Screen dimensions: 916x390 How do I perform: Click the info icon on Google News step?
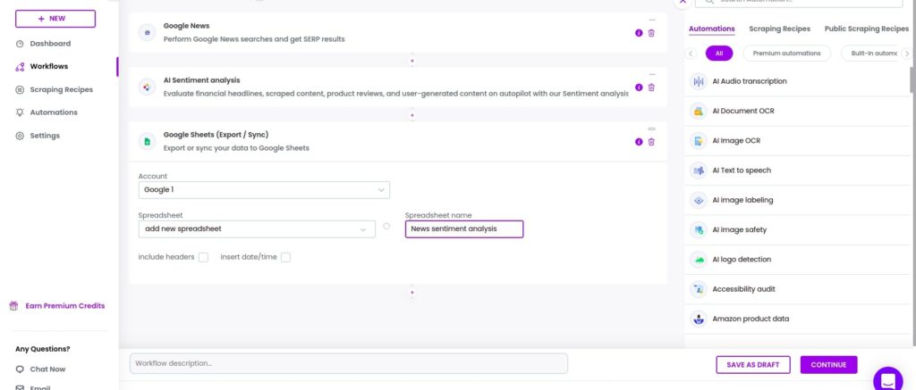coord(639,33)
